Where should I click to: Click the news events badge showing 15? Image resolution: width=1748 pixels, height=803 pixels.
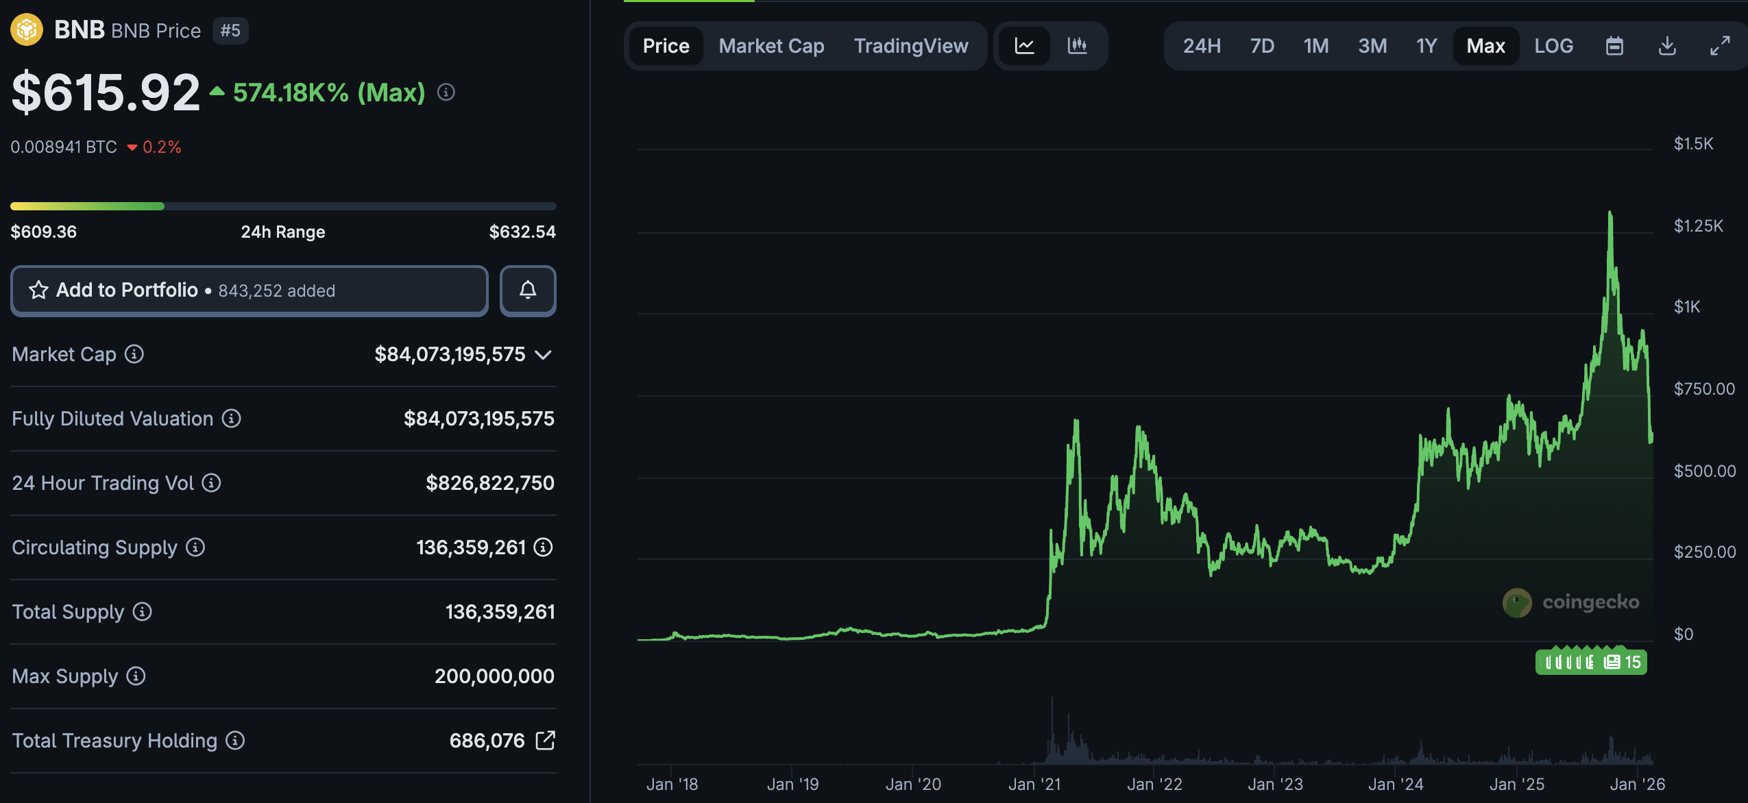1591,661
